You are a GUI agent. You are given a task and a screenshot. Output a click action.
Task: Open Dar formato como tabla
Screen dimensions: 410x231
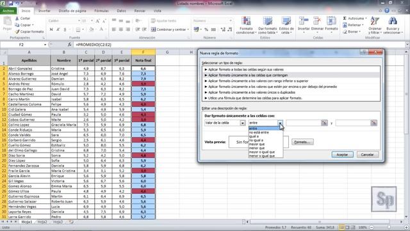[268, 26]
